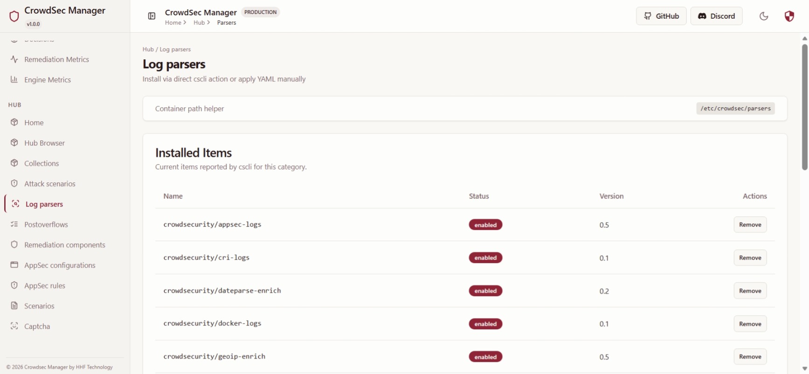
Task: Click the v1.0.0 version badge
Action: [x=33, y=24]
